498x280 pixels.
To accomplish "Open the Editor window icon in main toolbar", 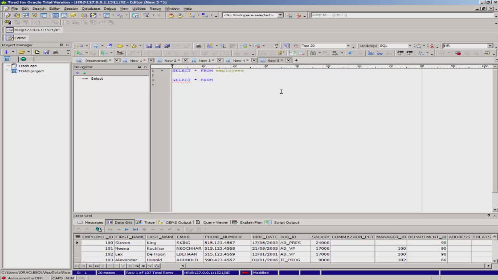I will click(x=7, y=15).
